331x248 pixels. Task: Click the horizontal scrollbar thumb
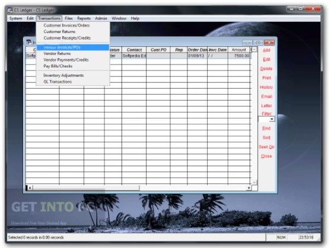pyautogui.click(x=86, y=188)
